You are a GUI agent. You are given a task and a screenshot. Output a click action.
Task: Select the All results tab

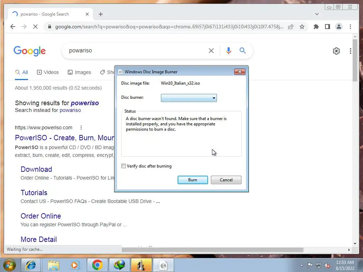[x=21, y=72]
